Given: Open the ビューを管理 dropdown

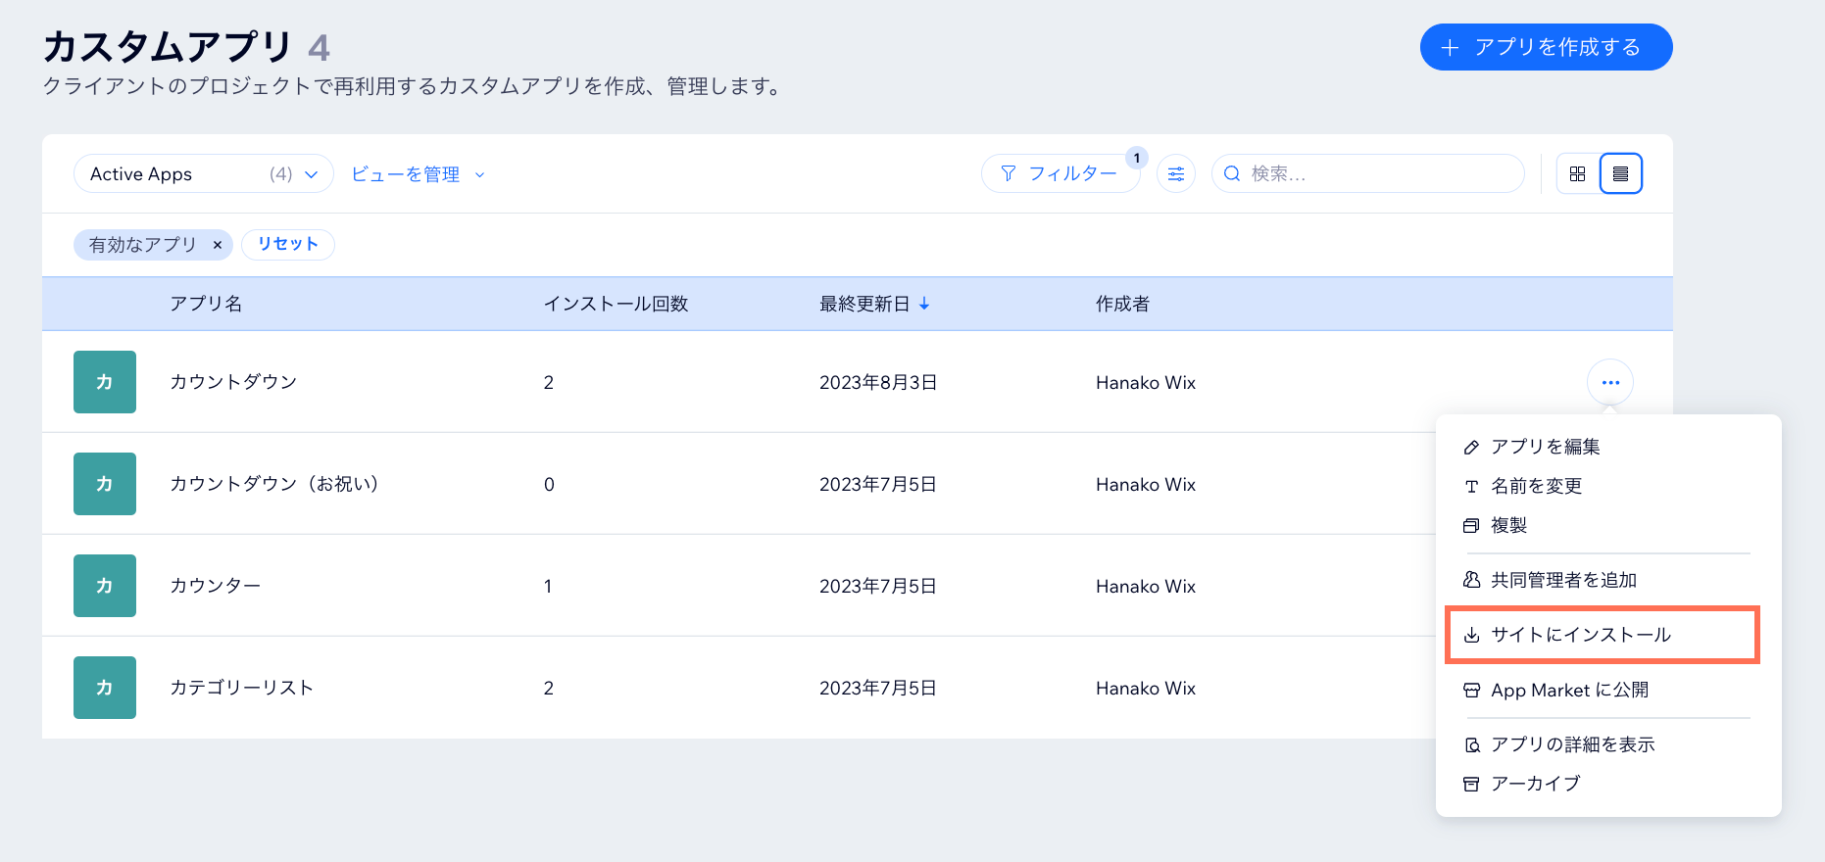Looking at the screenshot, I should pyautogui.click(x=418, y=174).
